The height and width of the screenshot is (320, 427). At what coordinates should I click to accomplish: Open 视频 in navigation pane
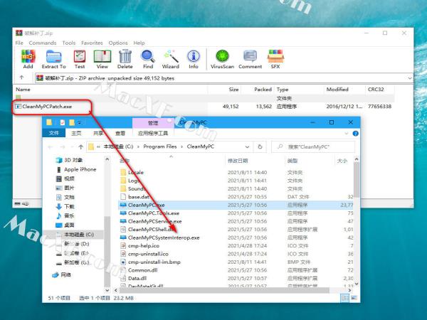pos(65,178)
